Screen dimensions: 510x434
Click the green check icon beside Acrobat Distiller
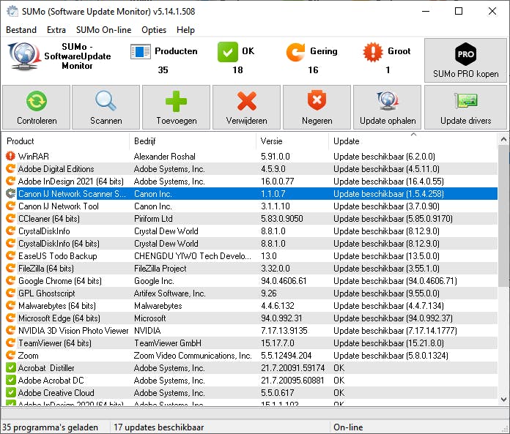click(x=11, y=367)
